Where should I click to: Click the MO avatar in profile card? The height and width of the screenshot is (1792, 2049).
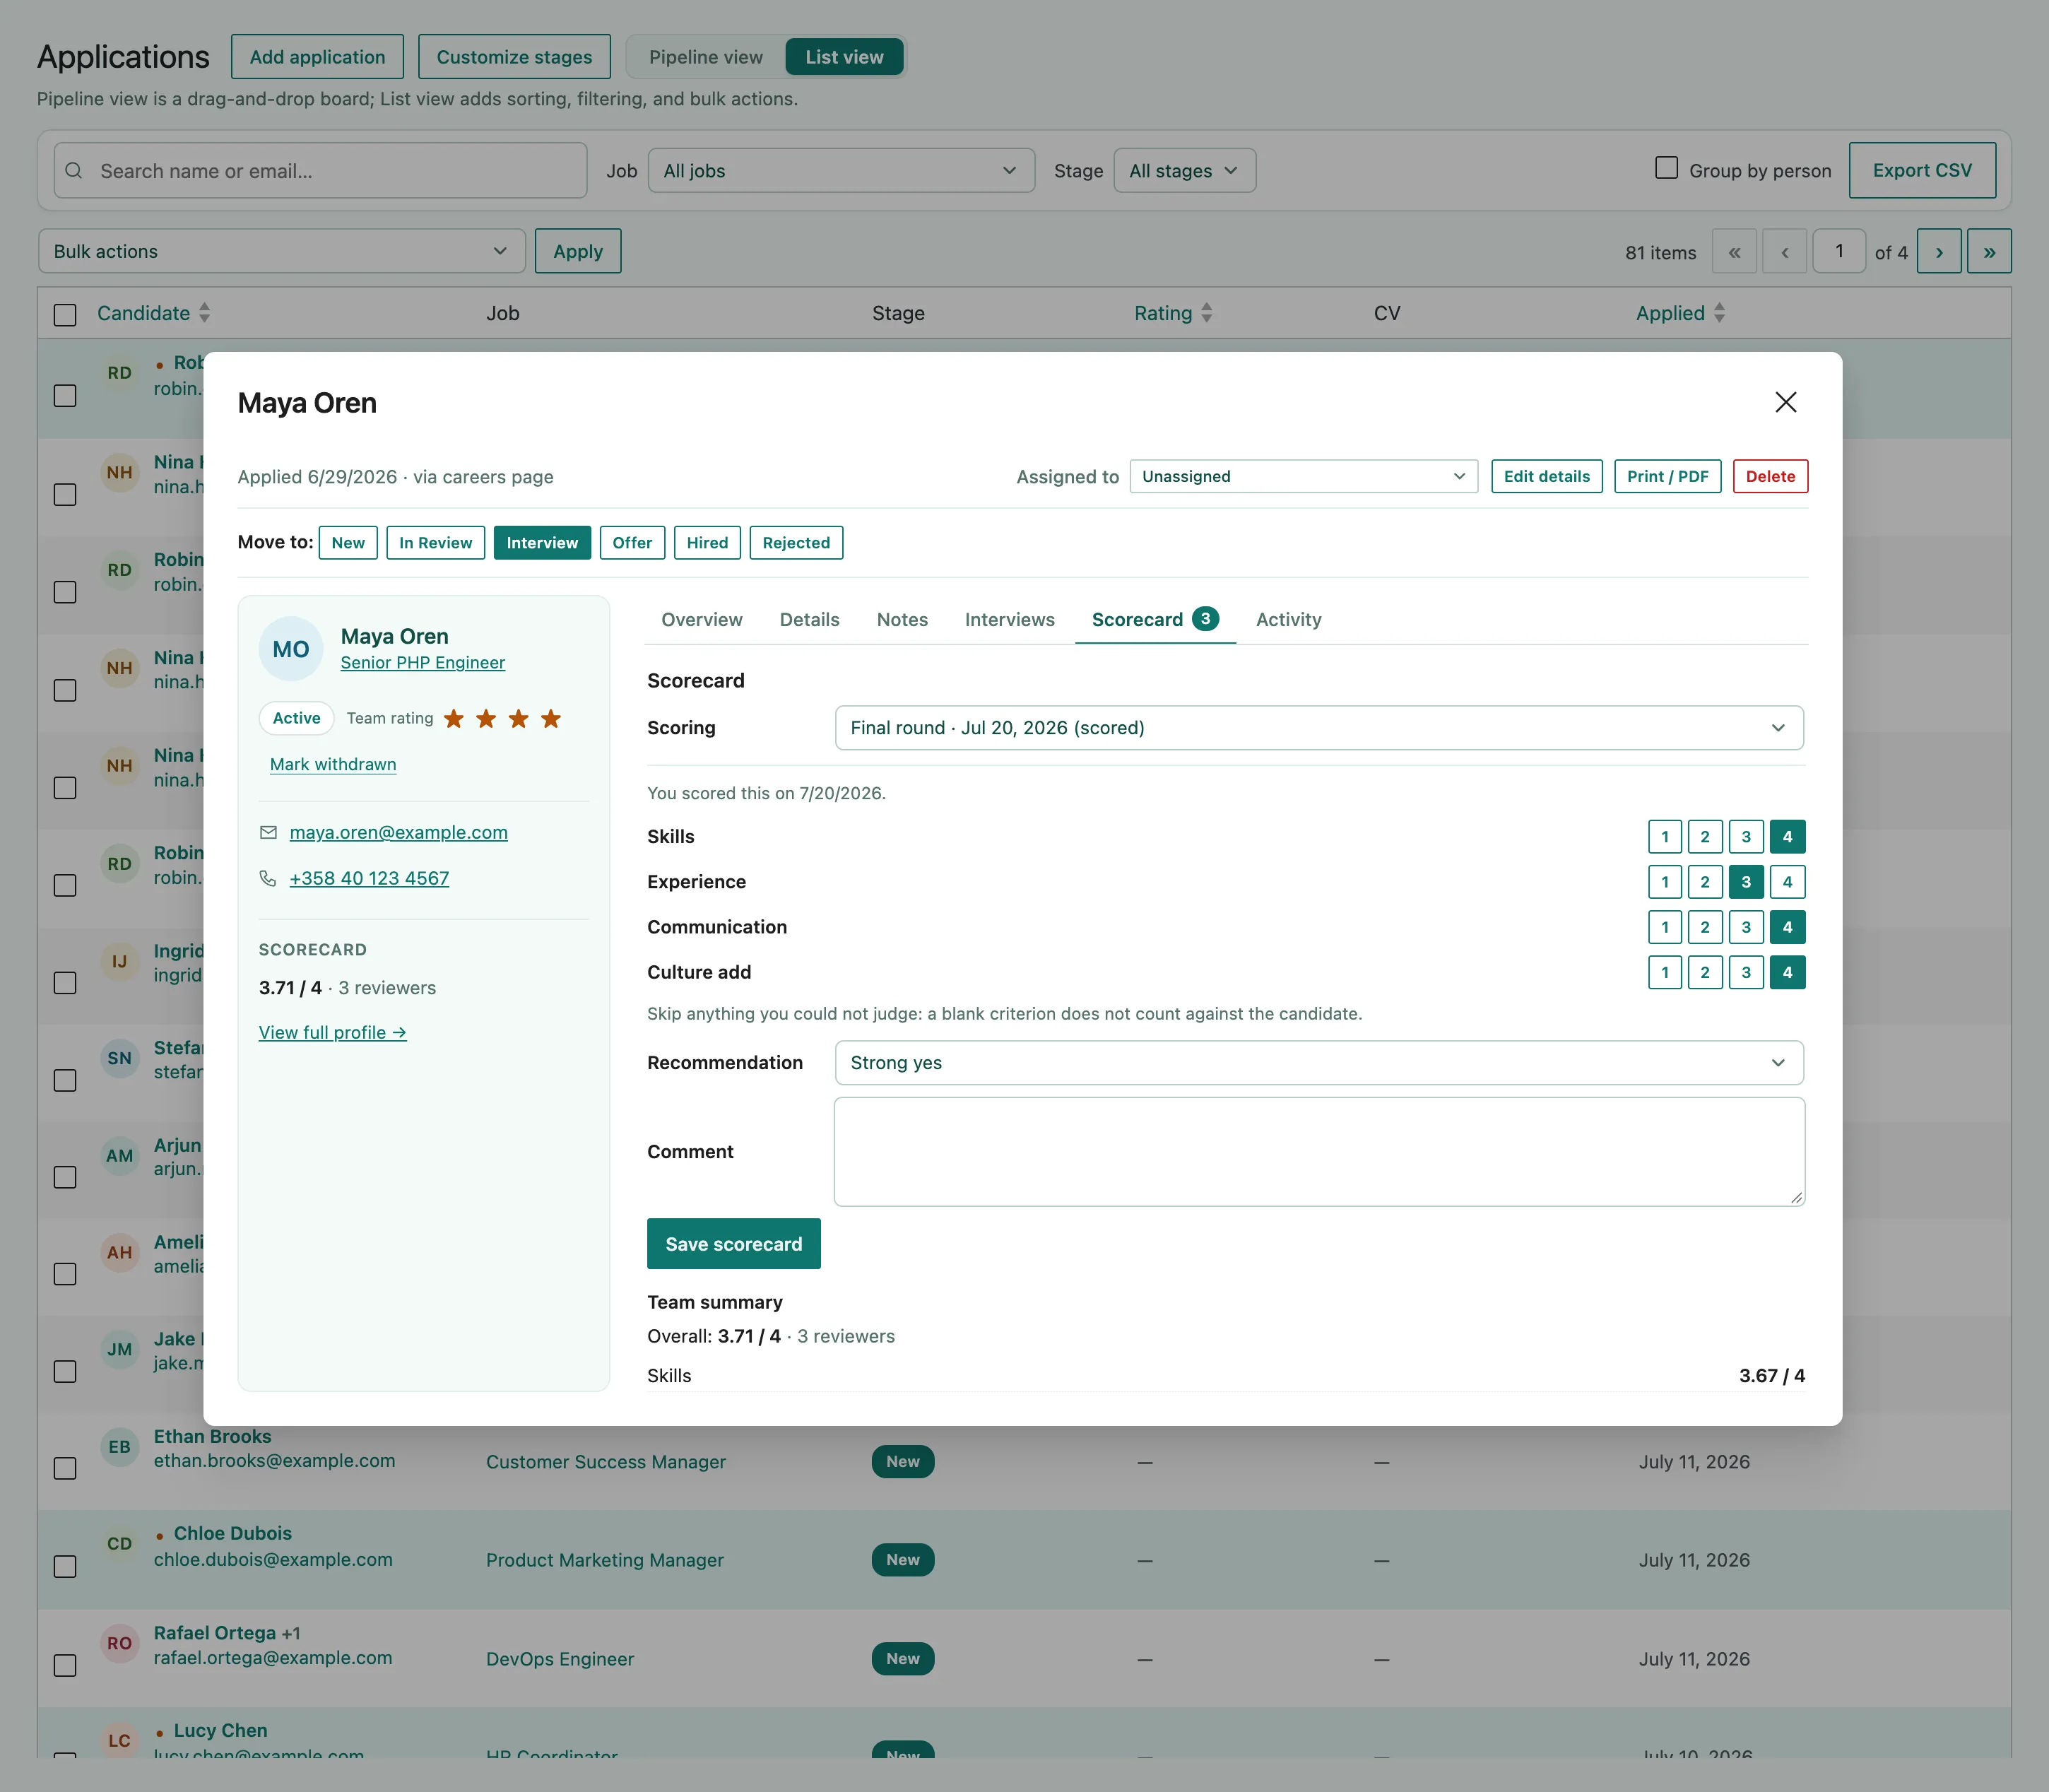pyautogui.click(x=291, y=649)
